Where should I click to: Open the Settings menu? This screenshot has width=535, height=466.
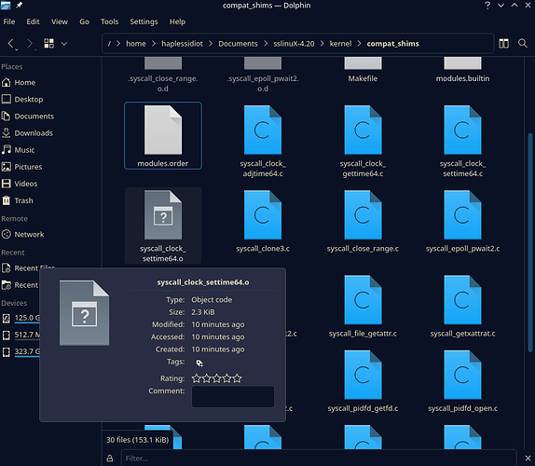144,21
